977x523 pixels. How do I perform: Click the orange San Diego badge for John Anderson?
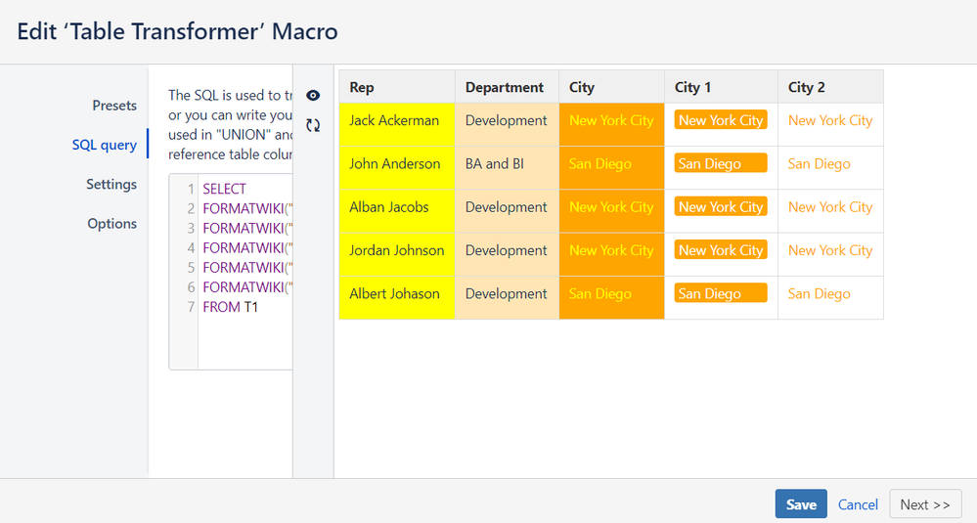pyautogui.click(x=721, y=164)
